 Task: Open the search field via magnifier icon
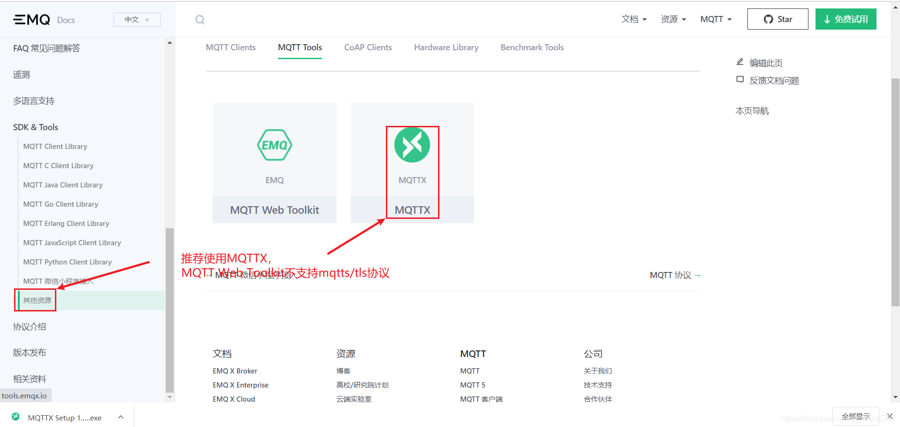(200, 19)
